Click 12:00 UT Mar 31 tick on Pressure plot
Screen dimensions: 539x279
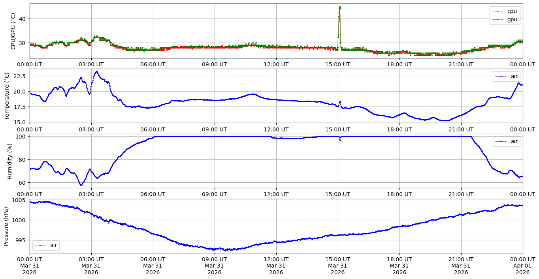276,266
